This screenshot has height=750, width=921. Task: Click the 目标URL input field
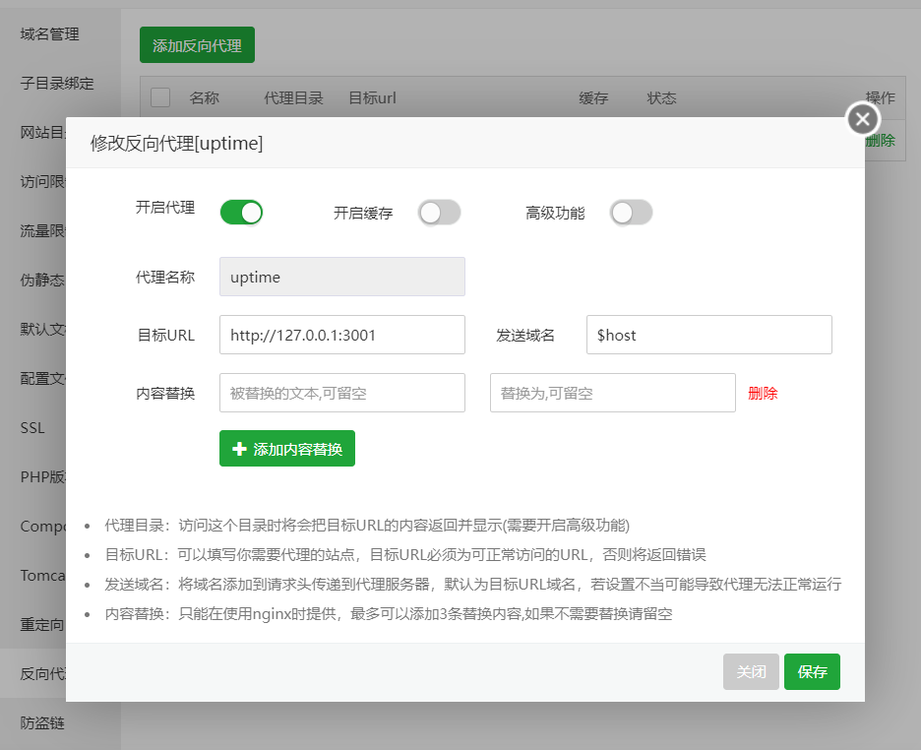point(341,335)
